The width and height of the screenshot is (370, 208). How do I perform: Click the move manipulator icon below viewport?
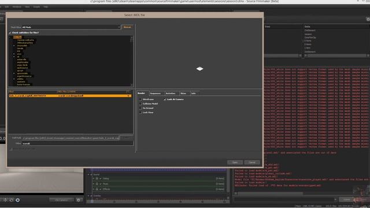pyautogui.click(x=5, y=200)
